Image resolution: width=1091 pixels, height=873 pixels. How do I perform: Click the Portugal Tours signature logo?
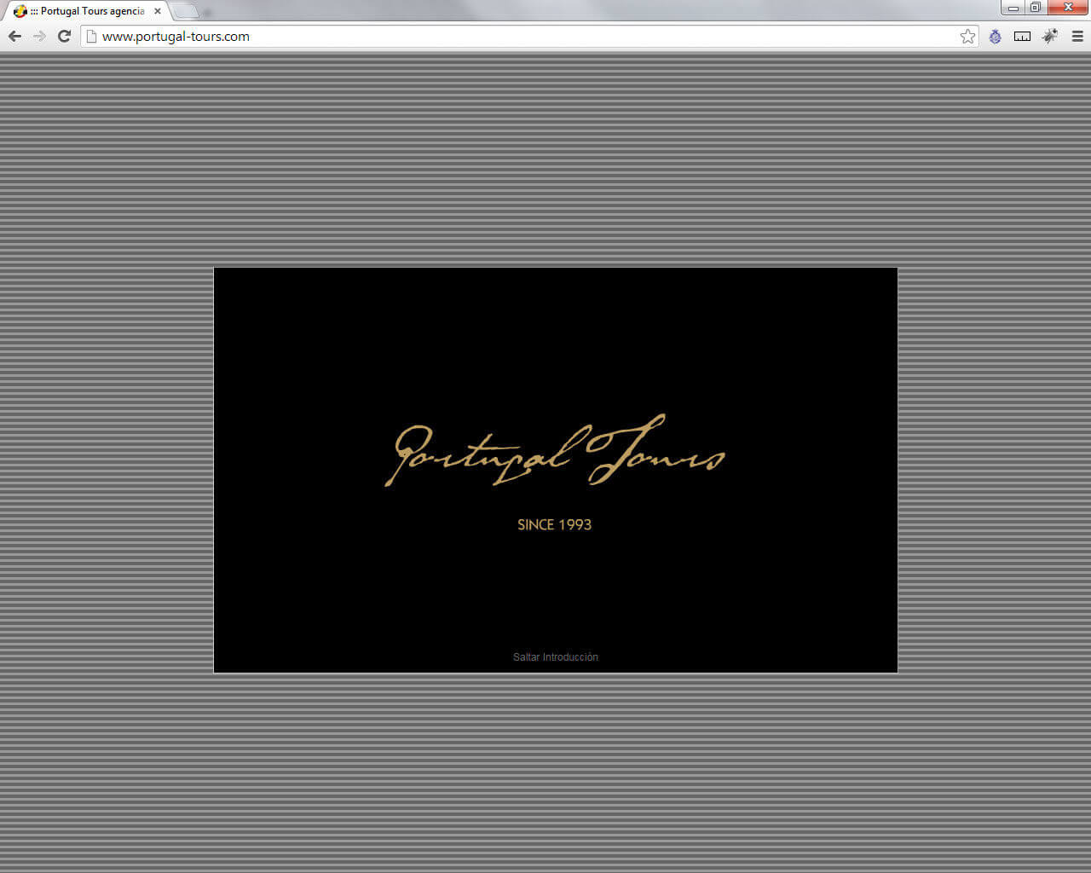pos(555,451)
